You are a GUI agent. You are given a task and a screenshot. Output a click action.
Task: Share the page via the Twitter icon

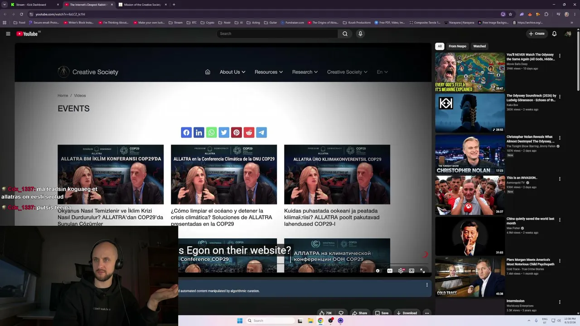[x=224, y=132]
